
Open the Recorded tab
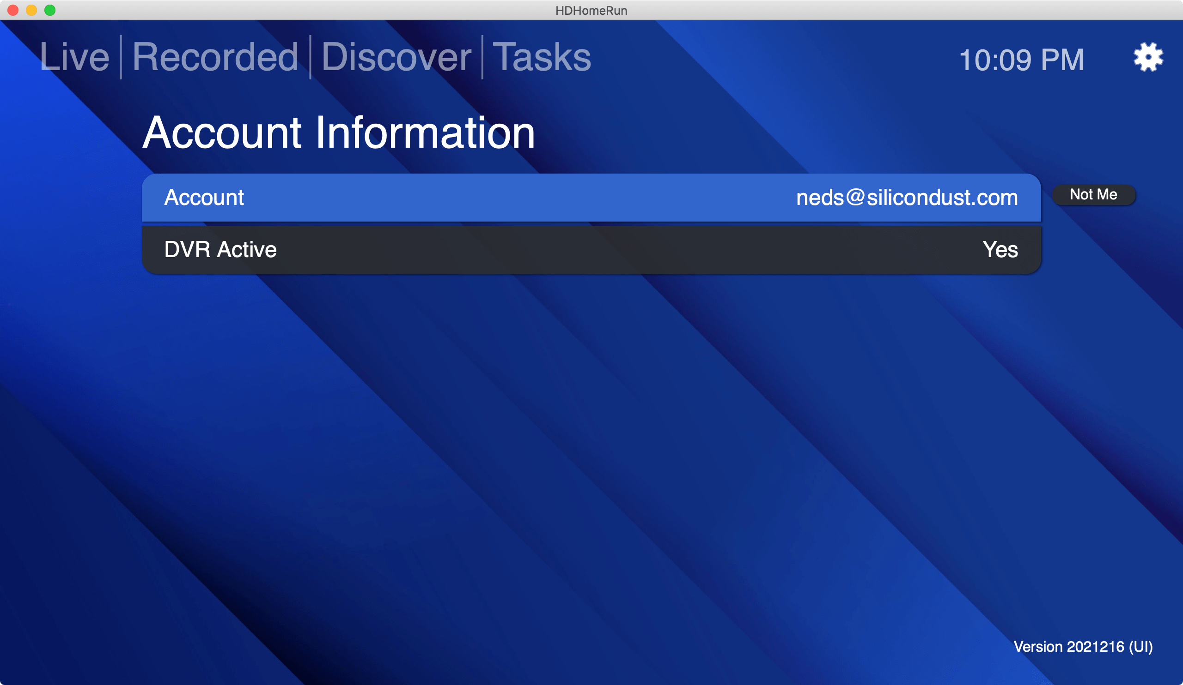tap(215, 57)
